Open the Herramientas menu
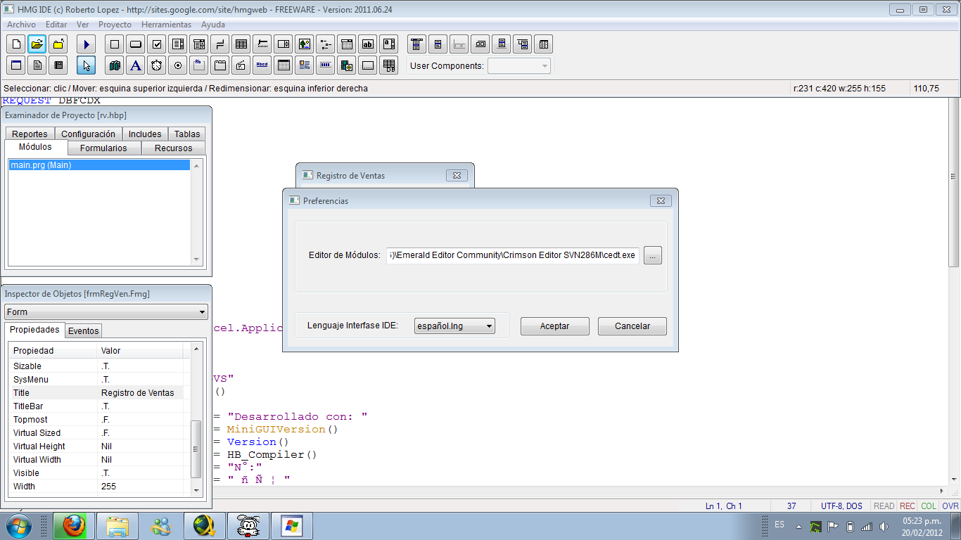This screenshot has height=540, width=961. (x=166, y=25)
